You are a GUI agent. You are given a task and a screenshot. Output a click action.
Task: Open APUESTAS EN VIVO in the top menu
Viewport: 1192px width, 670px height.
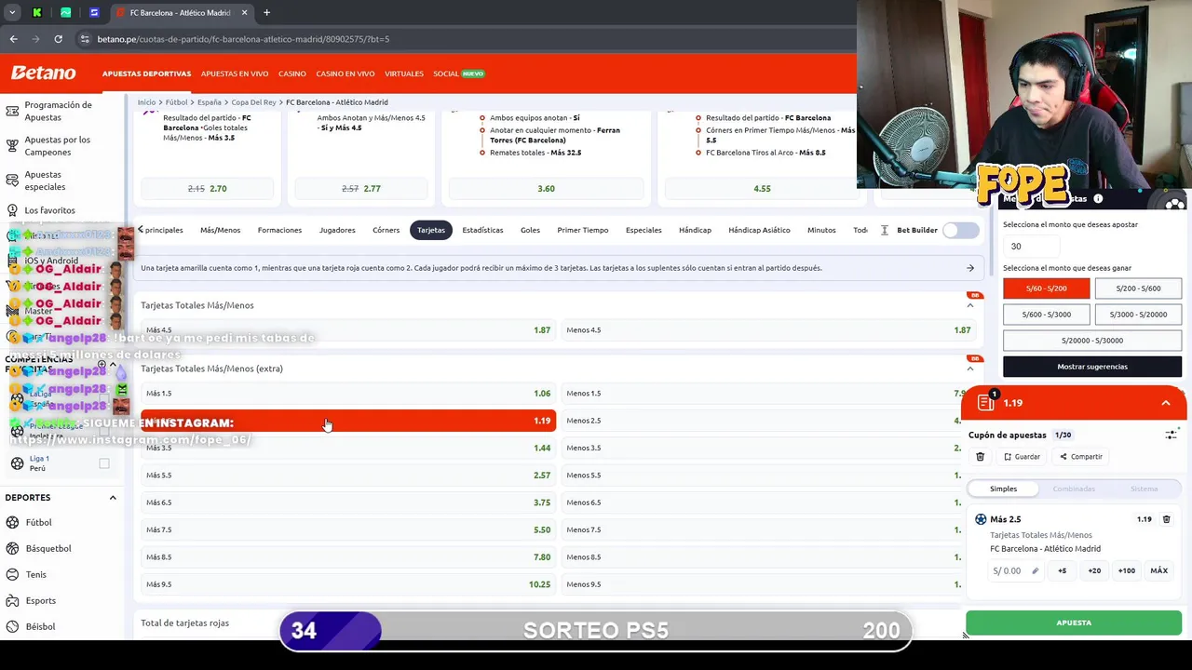[x=235, y=74]
